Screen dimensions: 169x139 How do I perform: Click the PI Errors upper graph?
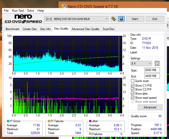68,54
